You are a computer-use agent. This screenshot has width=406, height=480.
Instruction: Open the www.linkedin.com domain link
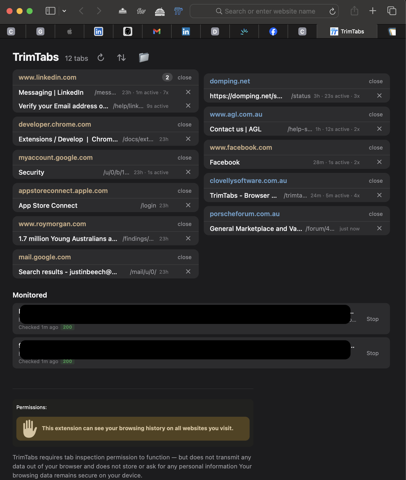[x=47, y=77]
